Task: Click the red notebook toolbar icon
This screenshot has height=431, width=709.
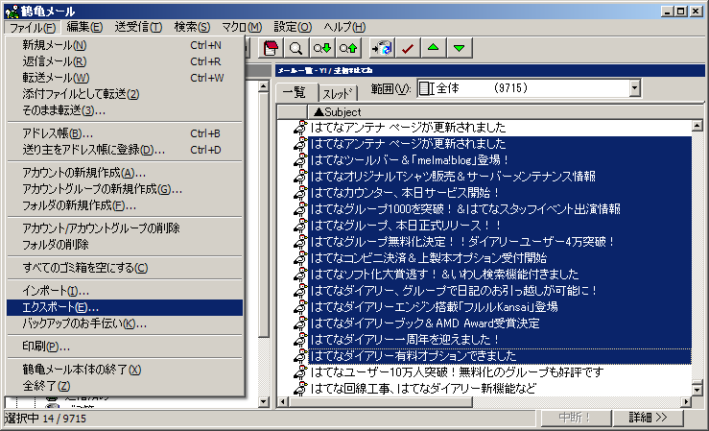Action: point(271,48)
